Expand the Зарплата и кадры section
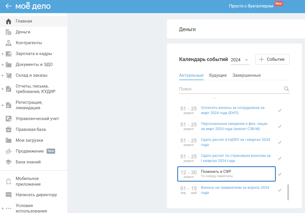The width and height of the screenshot is (305, 213). coord(3,54)
